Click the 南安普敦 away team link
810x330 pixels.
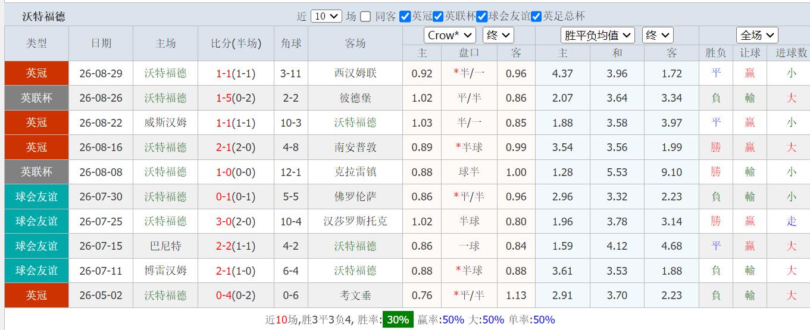pos(355,147)
